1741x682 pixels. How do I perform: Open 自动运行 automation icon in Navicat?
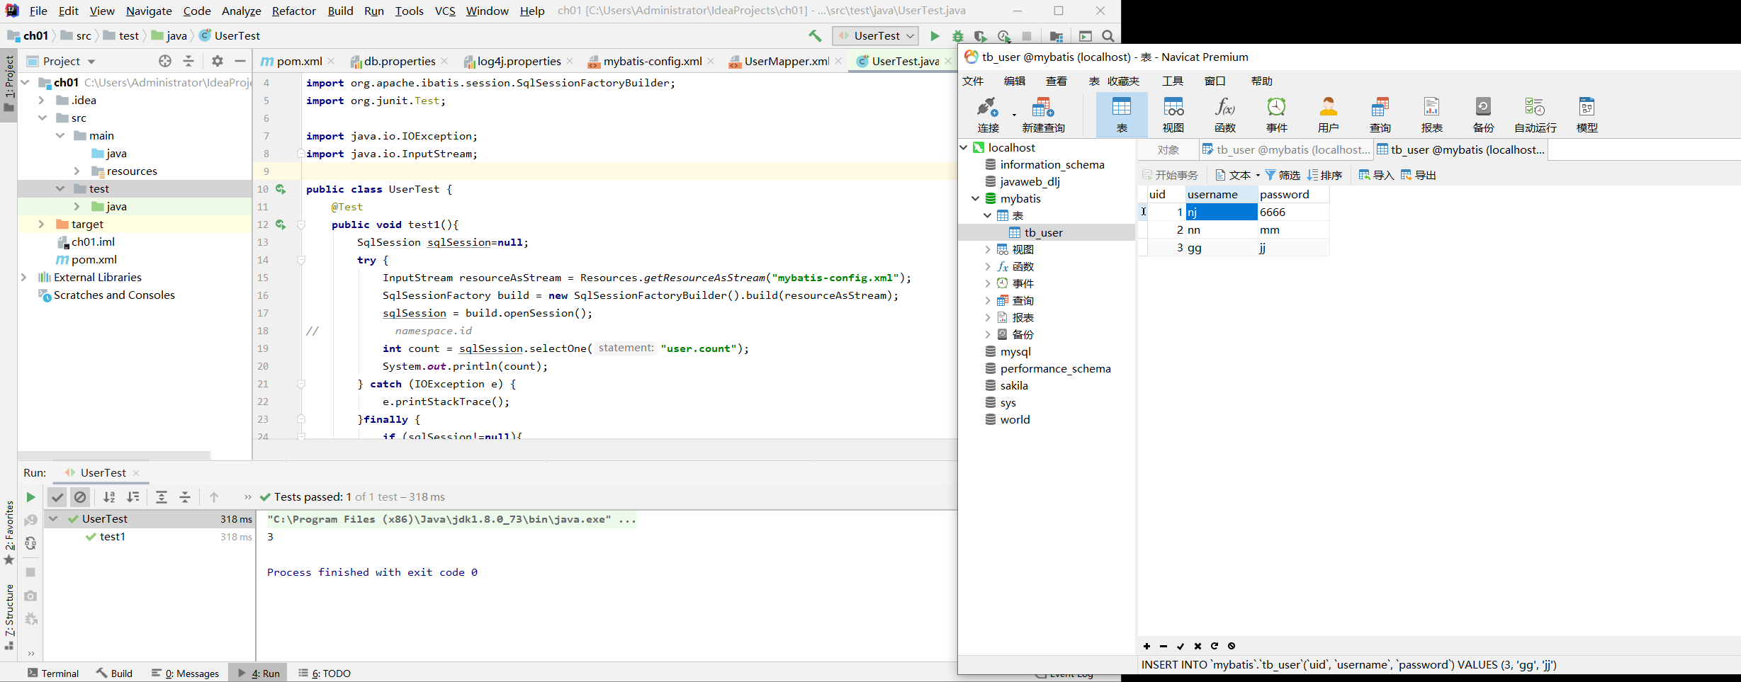pyautogui.click(x=1536, y=114)
